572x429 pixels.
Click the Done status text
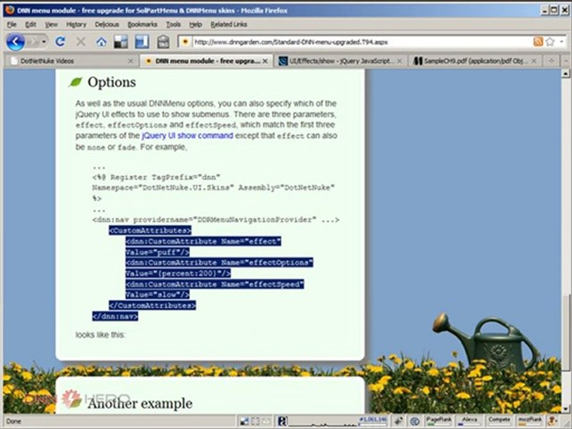click(14, 421)
